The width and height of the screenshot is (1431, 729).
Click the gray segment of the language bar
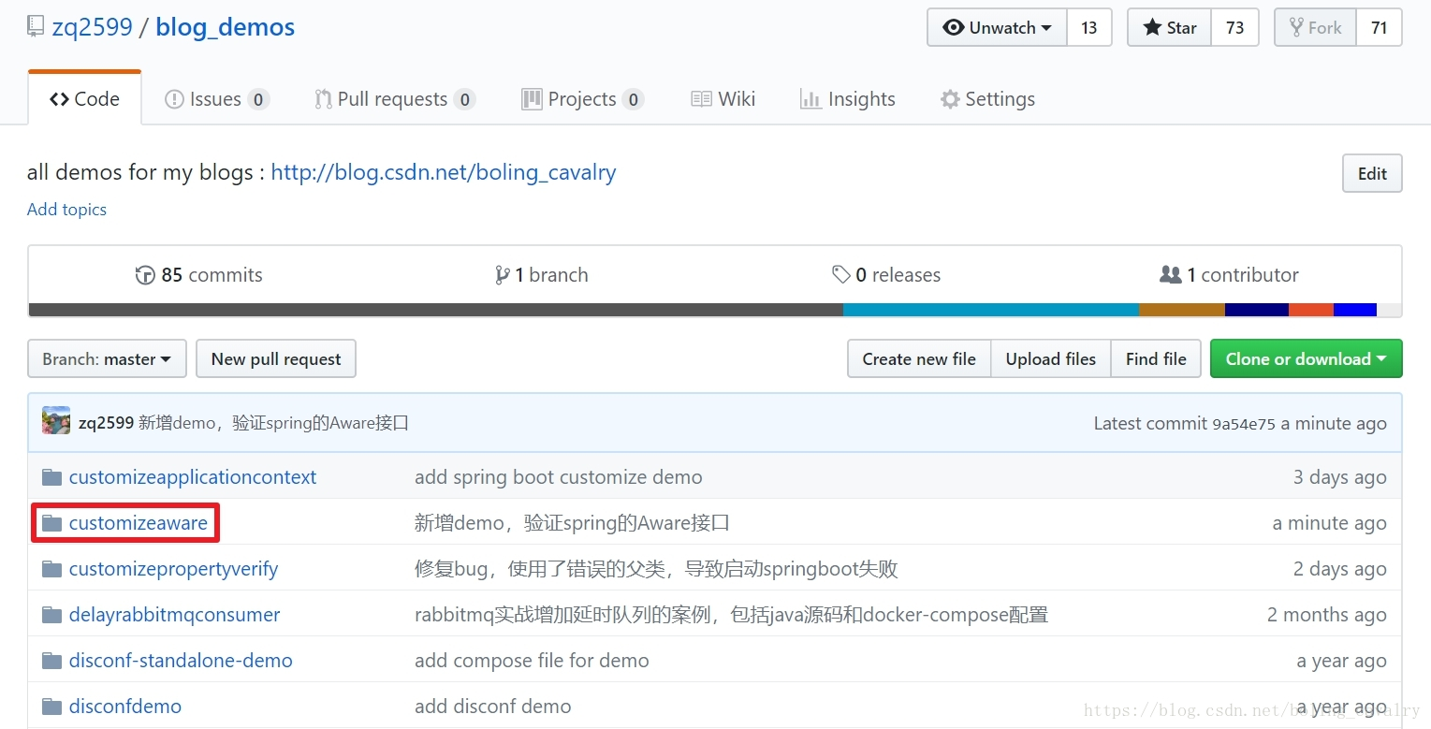[x=436, y=310]
